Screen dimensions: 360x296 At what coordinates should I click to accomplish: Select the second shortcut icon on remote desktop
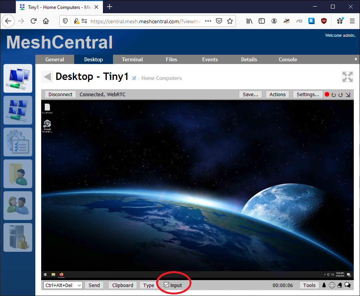tap(47, 126)
